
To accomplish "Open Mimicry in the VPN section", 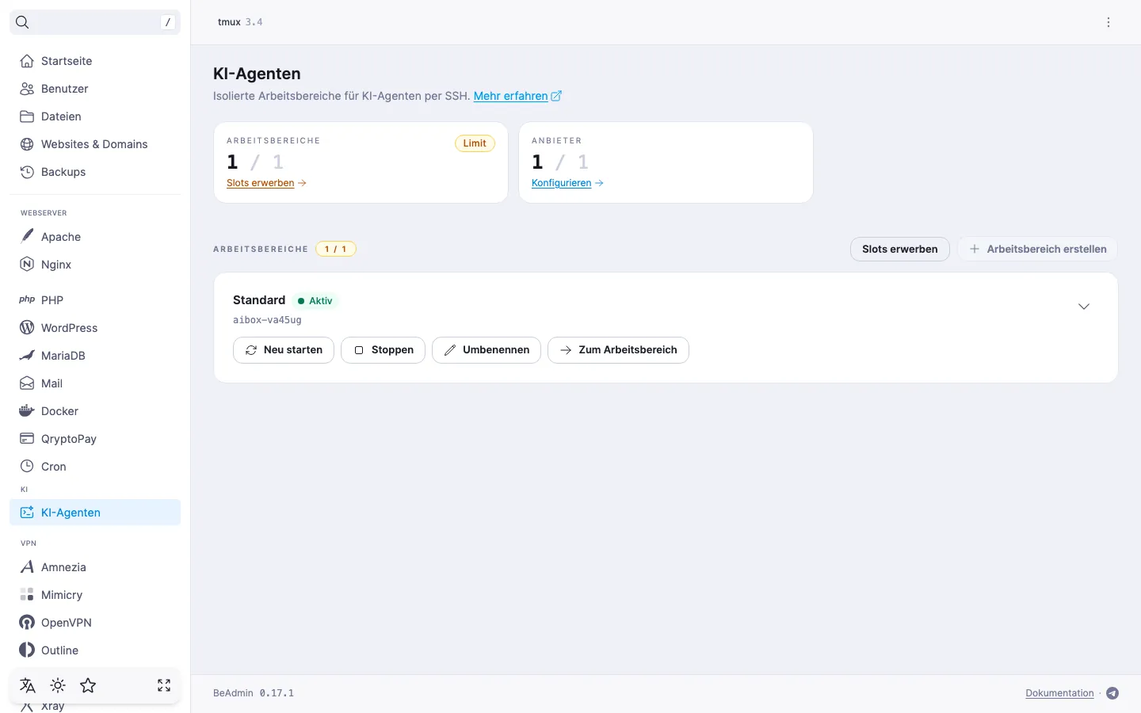I will [95, 595].
